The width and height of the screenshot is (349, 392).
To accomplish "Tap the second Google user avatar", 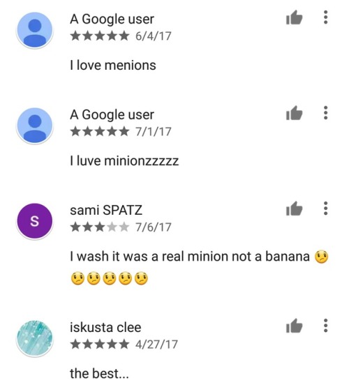I will pos(35,126).
